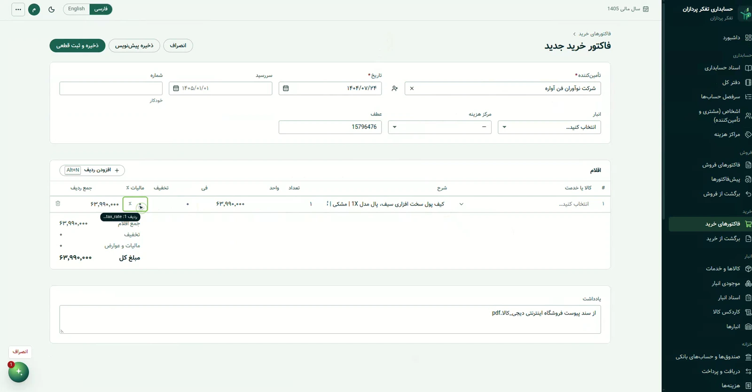Click the top انصراف cancel button
752x392 pixels.
tap(178, 46)
